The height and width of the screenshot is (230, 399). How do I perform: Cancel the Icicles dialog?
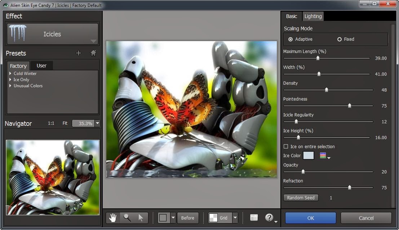[x=366, y=218]
